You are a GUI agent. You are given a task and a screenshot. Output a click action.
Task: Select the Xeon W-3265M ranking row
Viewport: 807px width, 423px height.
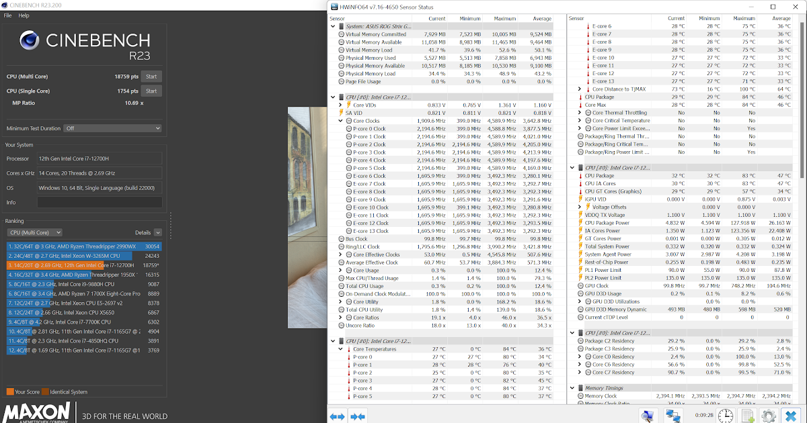click(x=85, y=256)
